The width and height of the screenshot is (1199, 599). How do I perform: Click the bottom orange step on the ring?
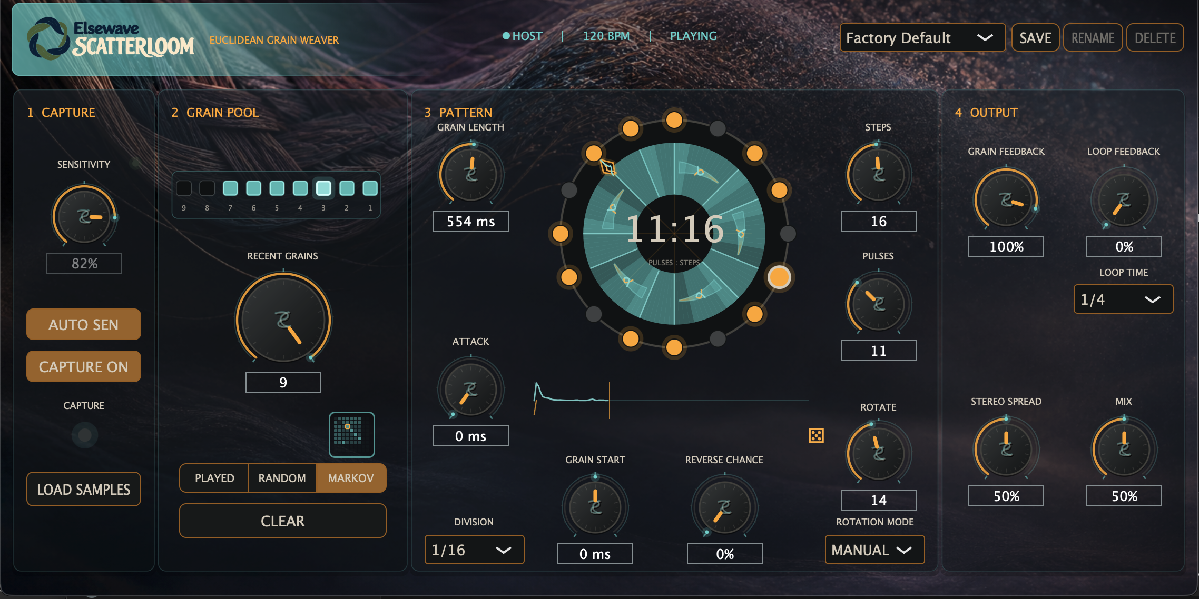click(x=674, y=347)
